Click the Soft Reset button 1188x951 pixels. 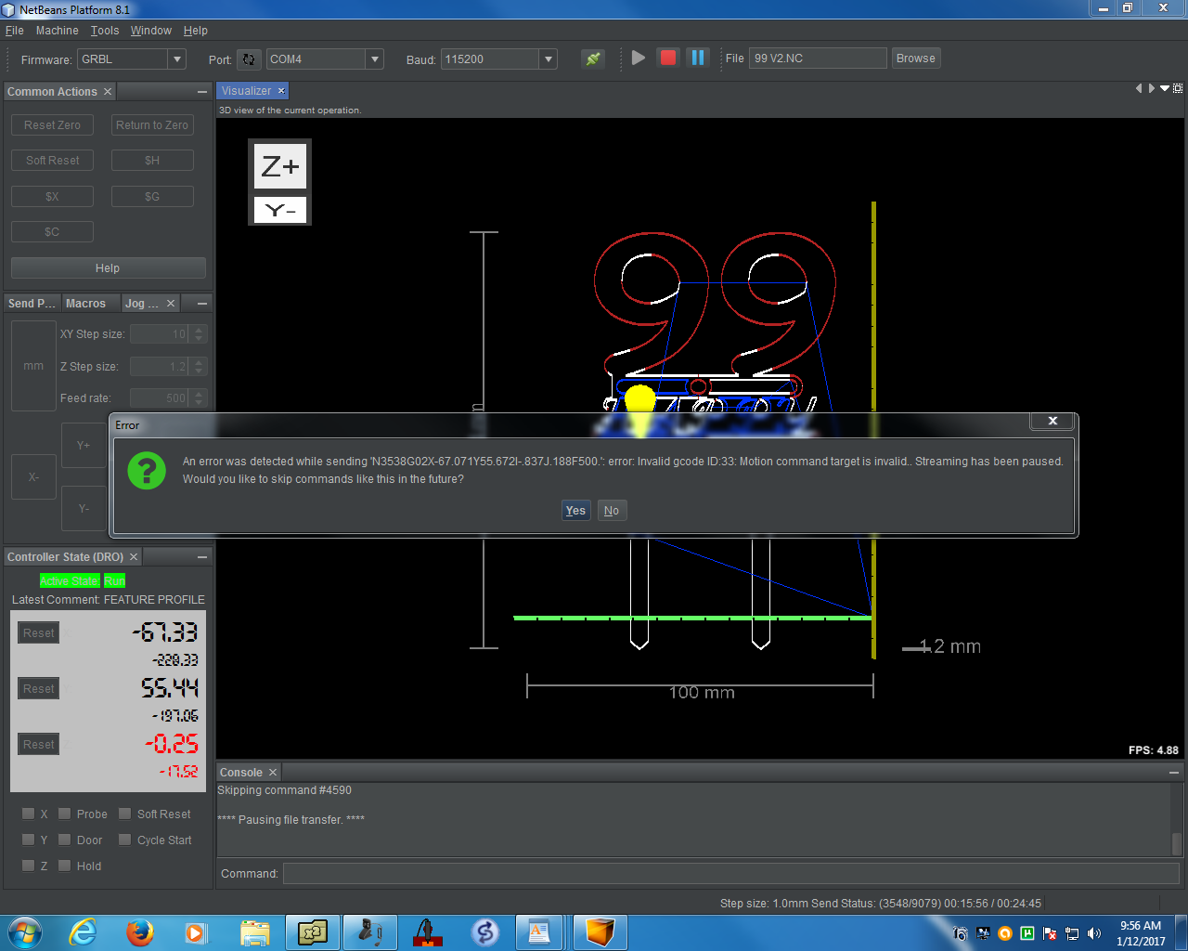(52, 161)
